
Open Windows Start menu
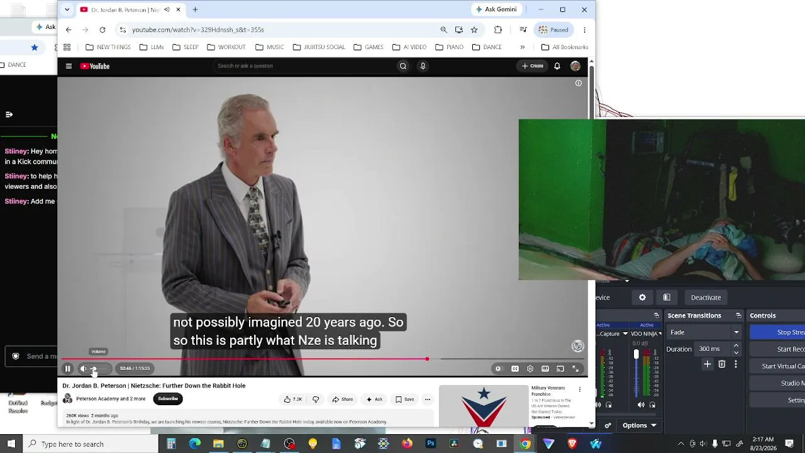[x=11, y=444]
